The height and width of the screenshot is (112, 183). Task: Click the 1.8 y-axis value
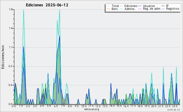(x=11, y=9)
